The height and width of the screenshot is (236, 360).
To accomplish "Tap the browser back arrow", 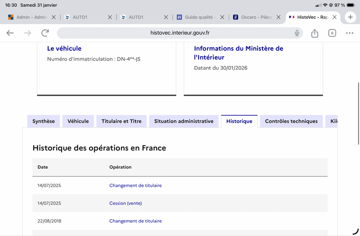I will [x=10, y=33].
